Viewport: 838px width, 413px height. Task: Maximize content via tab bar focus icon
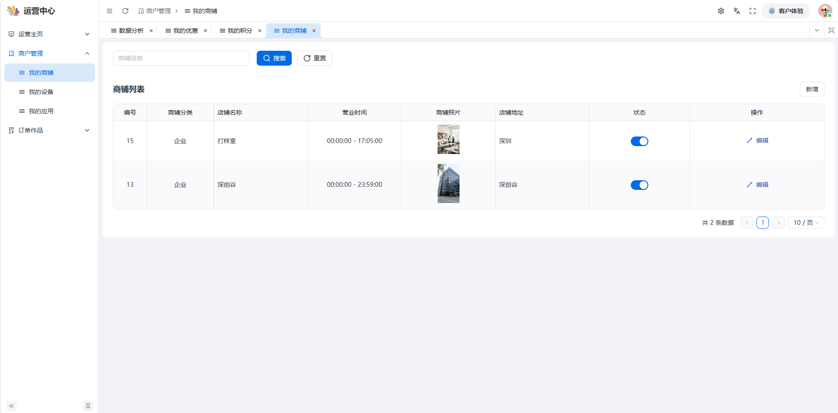[x=831, y=30]
